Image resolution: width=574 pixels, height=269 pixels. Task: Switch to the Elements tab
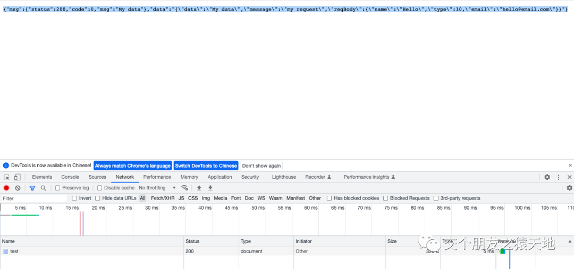(42, 177)
